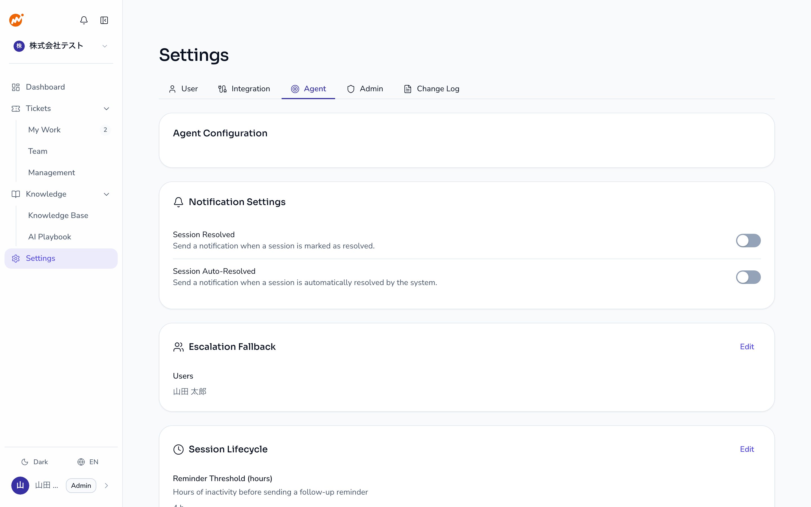The height and width of the screenshot is (507, 811).
Task: Open the user profile chevron
Action: [x=106, y=486]
